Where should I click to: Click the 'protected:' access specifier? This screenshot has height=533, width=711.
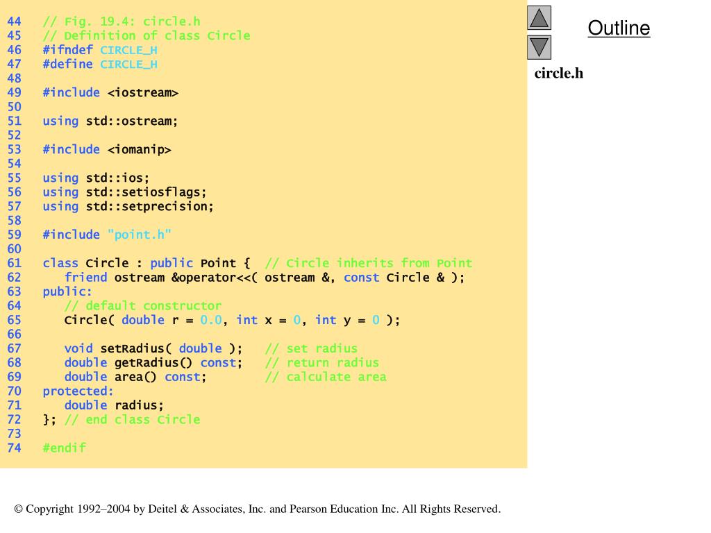point(78,391)
